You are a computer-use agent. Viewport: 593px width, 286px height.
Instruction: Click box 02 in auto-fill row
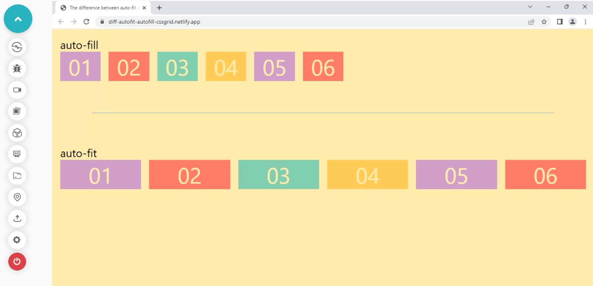[129, 67]
